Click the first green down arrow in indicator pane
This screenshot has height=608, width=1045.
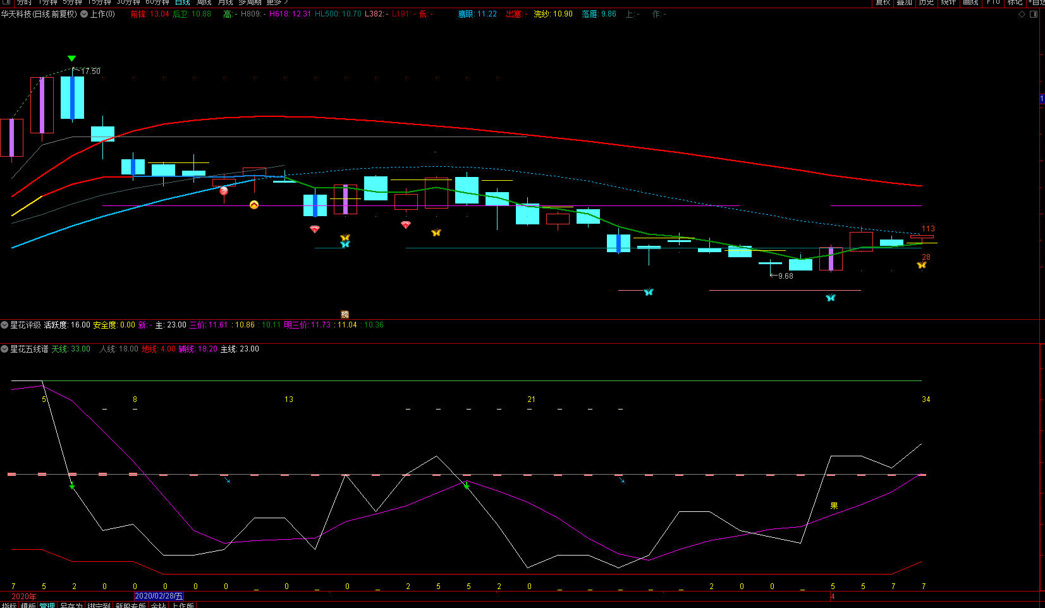[72, 485]
